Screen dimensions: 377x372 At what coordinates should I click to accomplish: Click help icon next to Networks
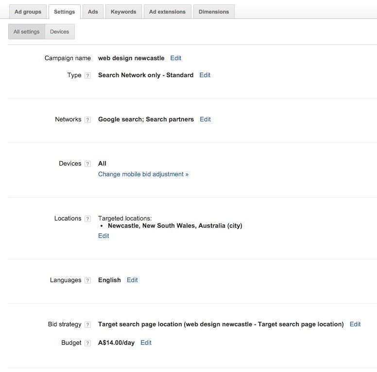tap(87, 120)
